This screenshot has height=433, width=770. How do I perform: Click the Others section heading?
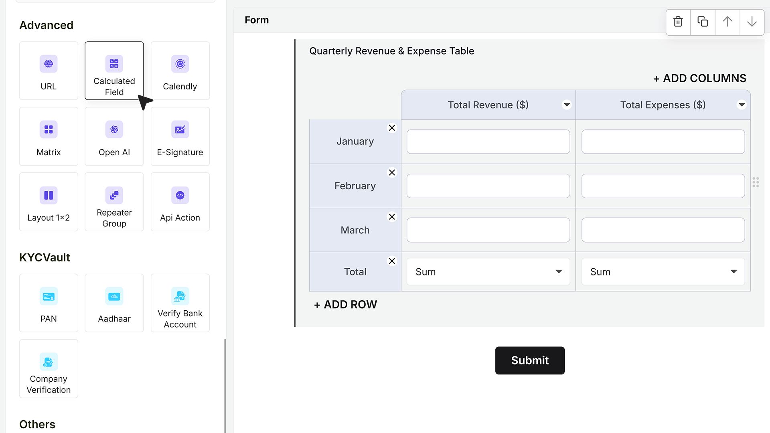(37, 424)
